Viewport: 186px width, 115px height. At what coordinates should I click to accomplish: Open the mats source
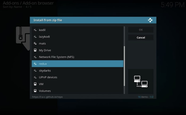78,44
